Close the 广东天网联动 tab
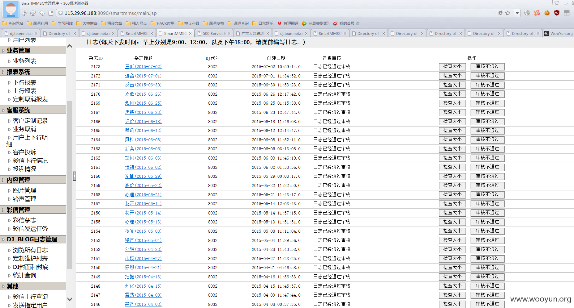The height and width of the screenshot is (308, 574). coord(268,34)
